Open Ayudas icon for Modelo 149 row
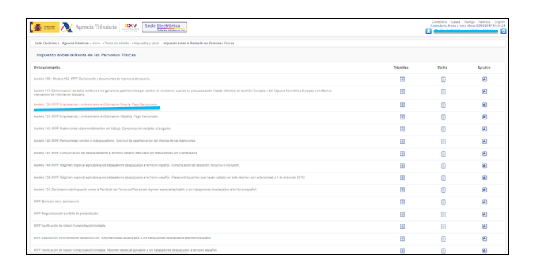The width and height of the screenshot is (539, 278). [x=484, y=165]
